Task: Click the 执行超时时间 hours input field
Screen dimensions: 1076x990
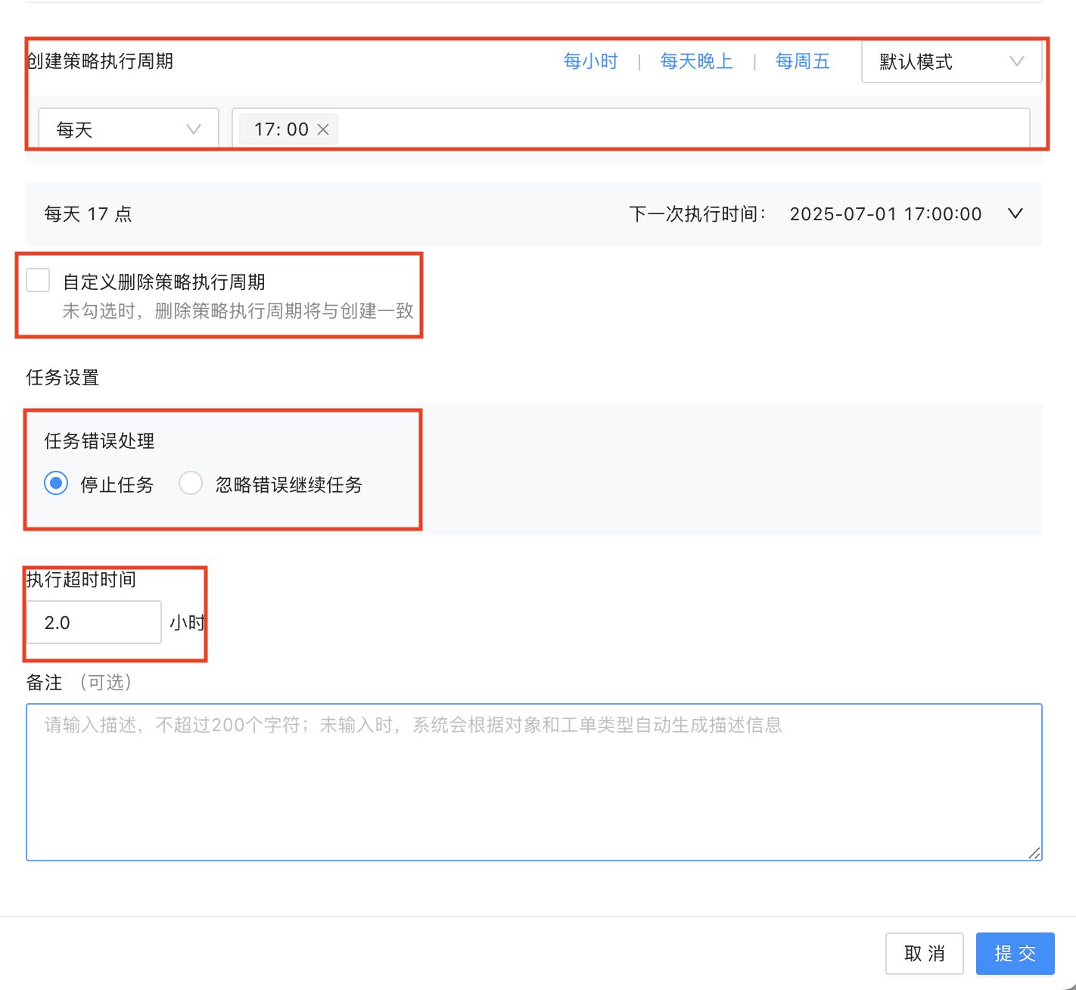Action: click(93, 623)
